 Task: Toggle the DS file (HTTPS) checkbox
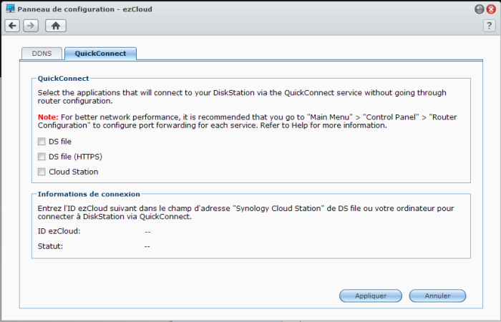click(42, 157)
